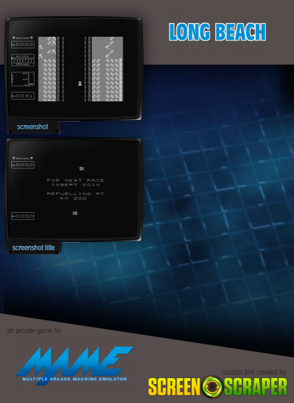294x403 pixels.
Task: Click the MAME logo
Action: (x=75, y=365)
